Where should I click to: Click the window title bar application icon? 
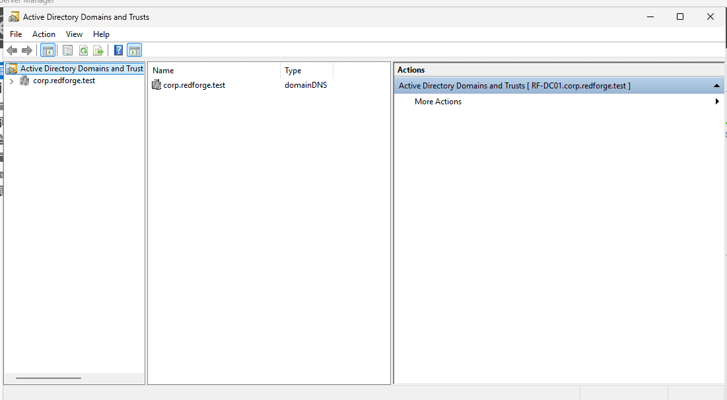coord(14,17)
